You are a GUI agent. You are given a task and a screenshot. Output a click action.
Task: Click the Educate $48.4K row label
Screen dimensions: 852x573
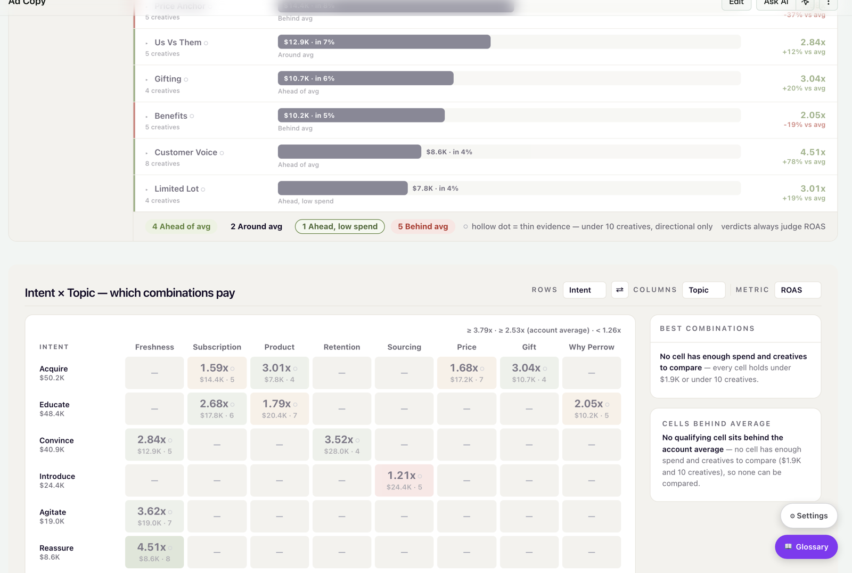tap(54, 408)
